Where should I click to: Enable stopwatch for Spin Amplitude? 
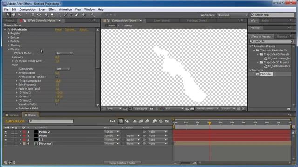[x=20, y=81]
